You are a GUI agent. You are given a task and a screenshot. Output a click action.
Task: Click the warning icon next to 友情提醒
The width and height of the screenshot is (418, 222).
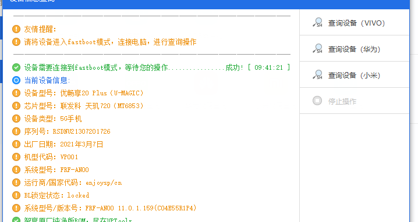coord(16,29)
